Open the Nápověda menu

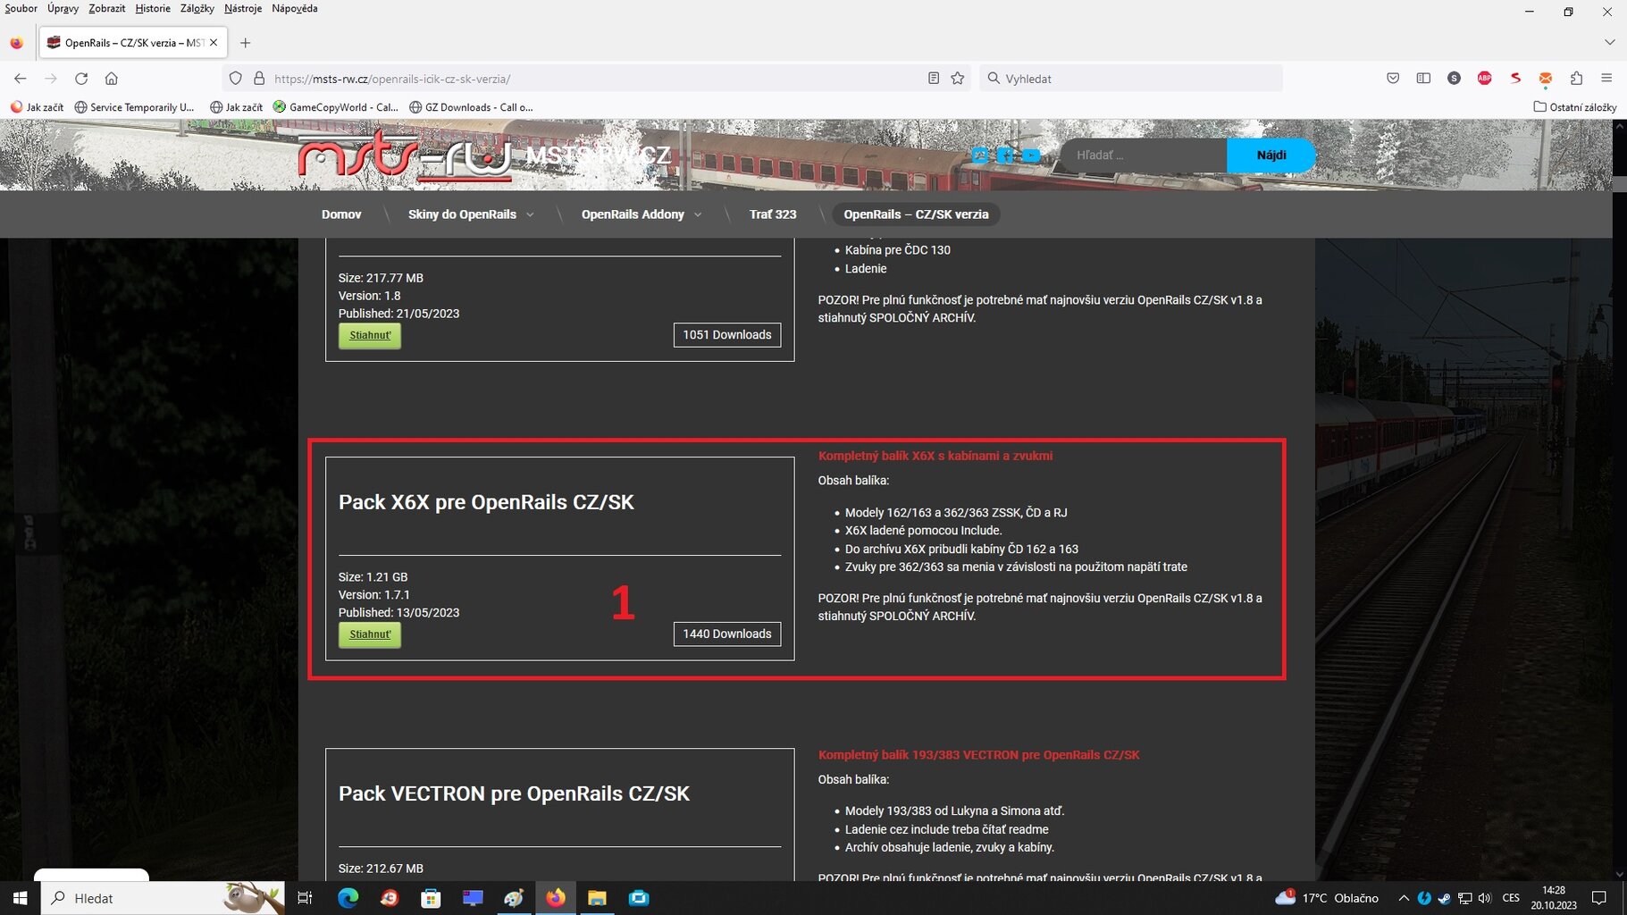tap(295, 8)
